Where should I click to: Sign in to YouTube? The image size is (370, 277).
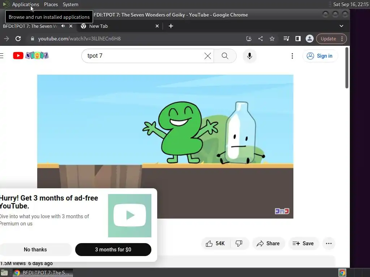(320, 56)
